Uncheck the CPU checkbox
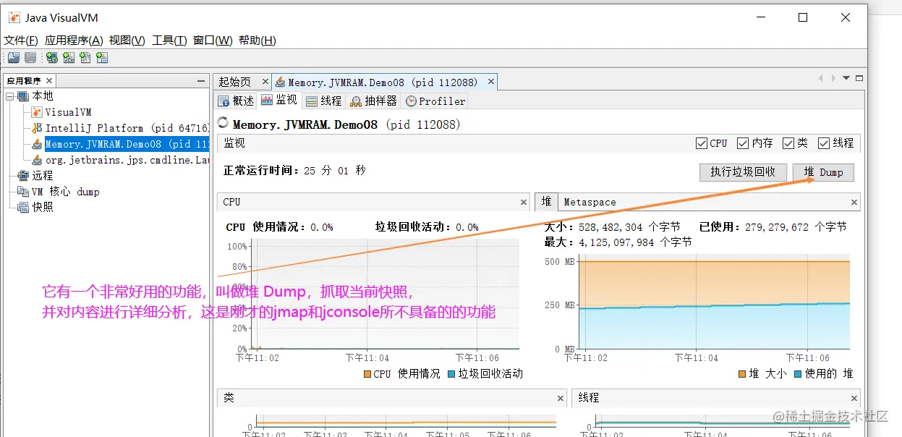Viewport: 902px width, 437px height. pos(701,143)
